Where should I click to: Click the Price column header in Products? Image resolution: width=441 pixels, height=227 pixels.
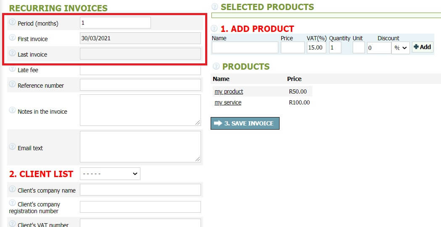tap(294, 79)
